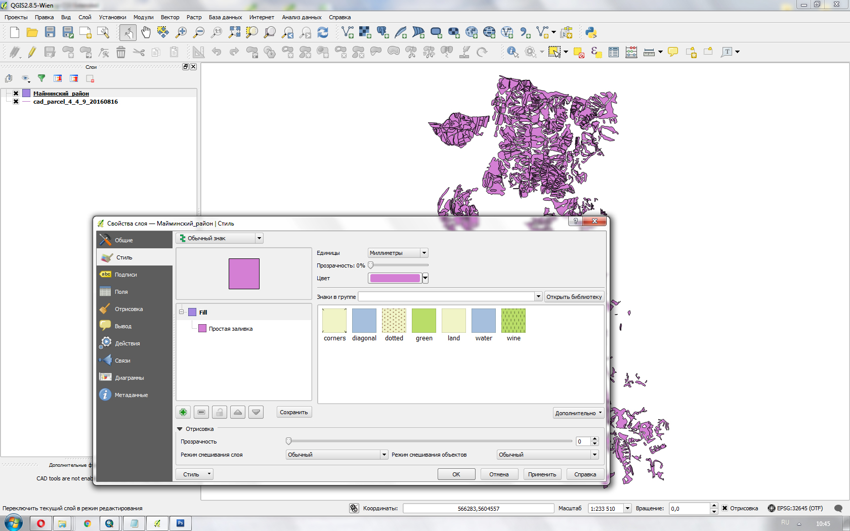
Task: Open the Вектор menu
Action: pyautogui.click(x=170, y=17)
